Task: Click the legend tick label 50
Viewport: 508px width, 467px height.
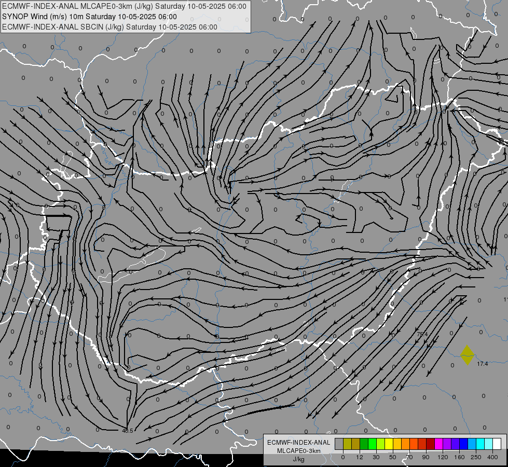Action: 393,457
